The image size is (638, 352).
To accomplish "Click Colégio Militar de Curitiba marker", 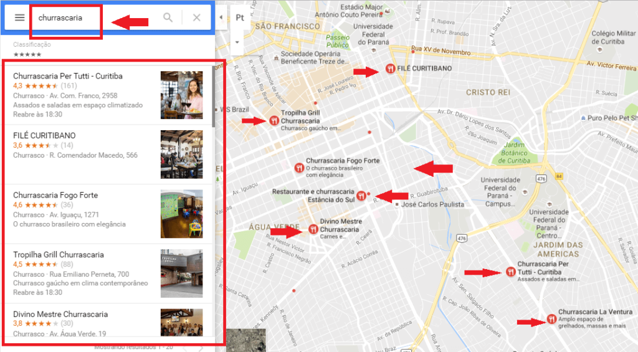I will point(599,50).
